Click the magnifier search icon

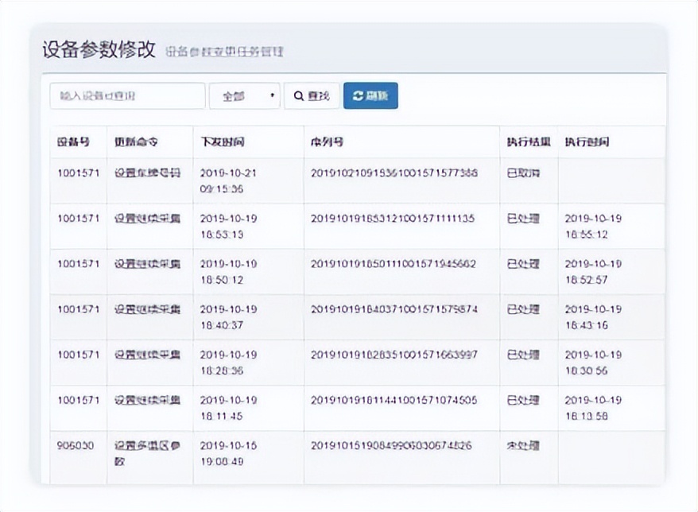coord(300,95)
